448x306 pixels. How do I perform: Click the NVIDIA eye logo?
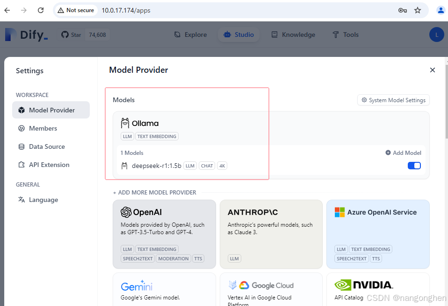(x=343, y=285)
